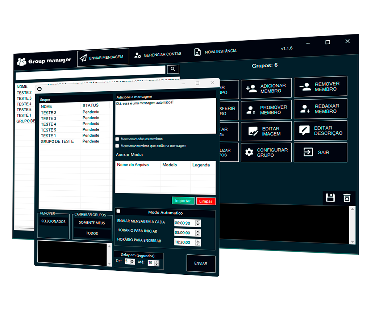Viewport: 371px width, 311px height.
Task: Click the red Limpar button
Action: pyautogui.click(x=206, y=201)
